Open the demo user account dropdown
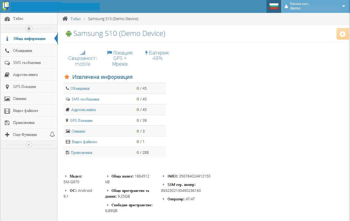The height and width of the screenshot is (221, 350). (x=316, y=7)
